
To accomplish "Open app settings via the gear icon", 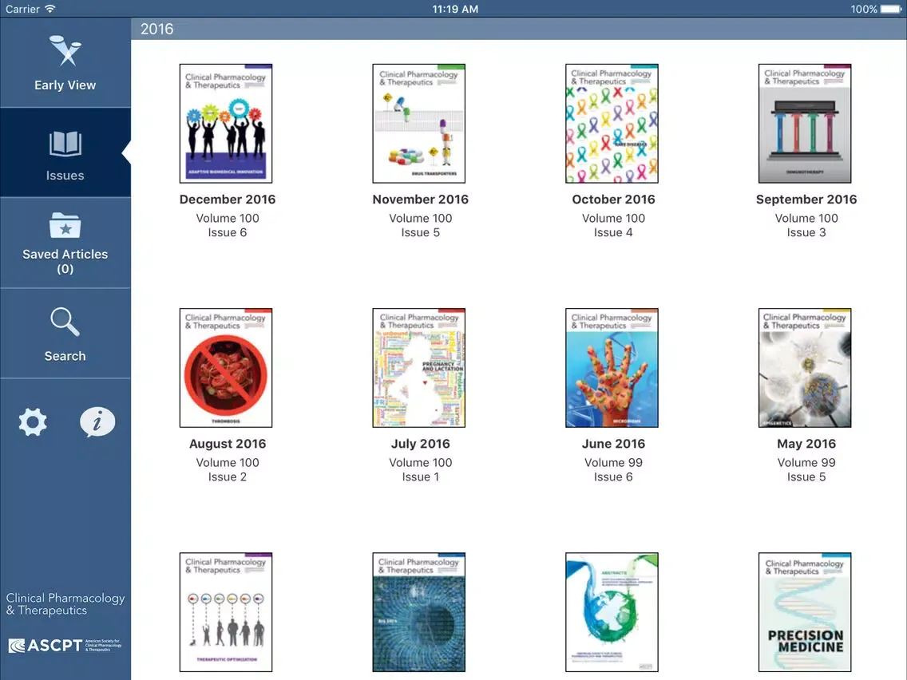I will pyautogui.click(x=33, y=421).
